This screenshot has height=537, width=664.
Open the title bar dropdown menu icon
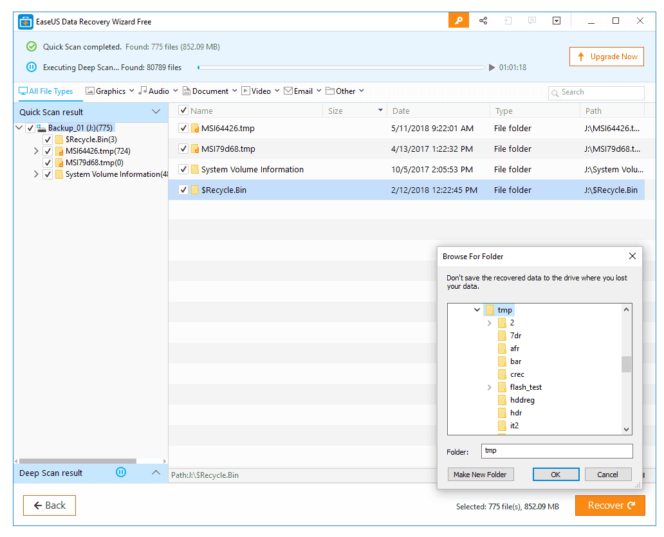coord(557,21)
